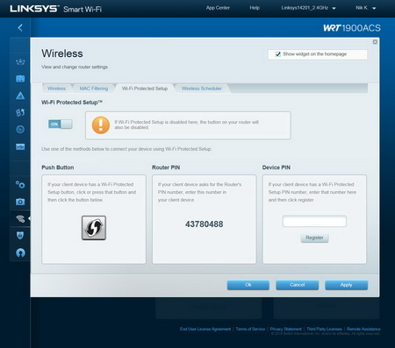
Task: Open Connectivity gears icon in sidebar
Action: coord(20,185)
